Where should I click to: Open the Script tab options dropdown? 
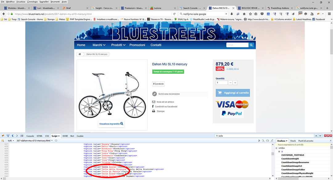(x=59, y=136)
